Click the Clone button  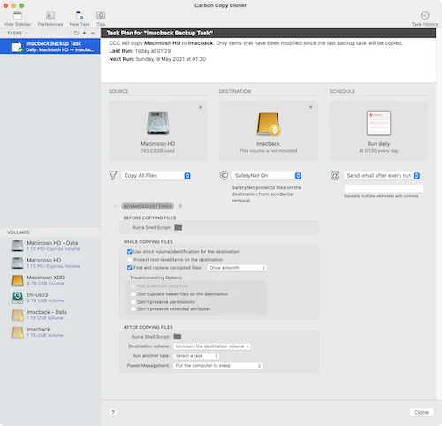(x=422, y=412)
